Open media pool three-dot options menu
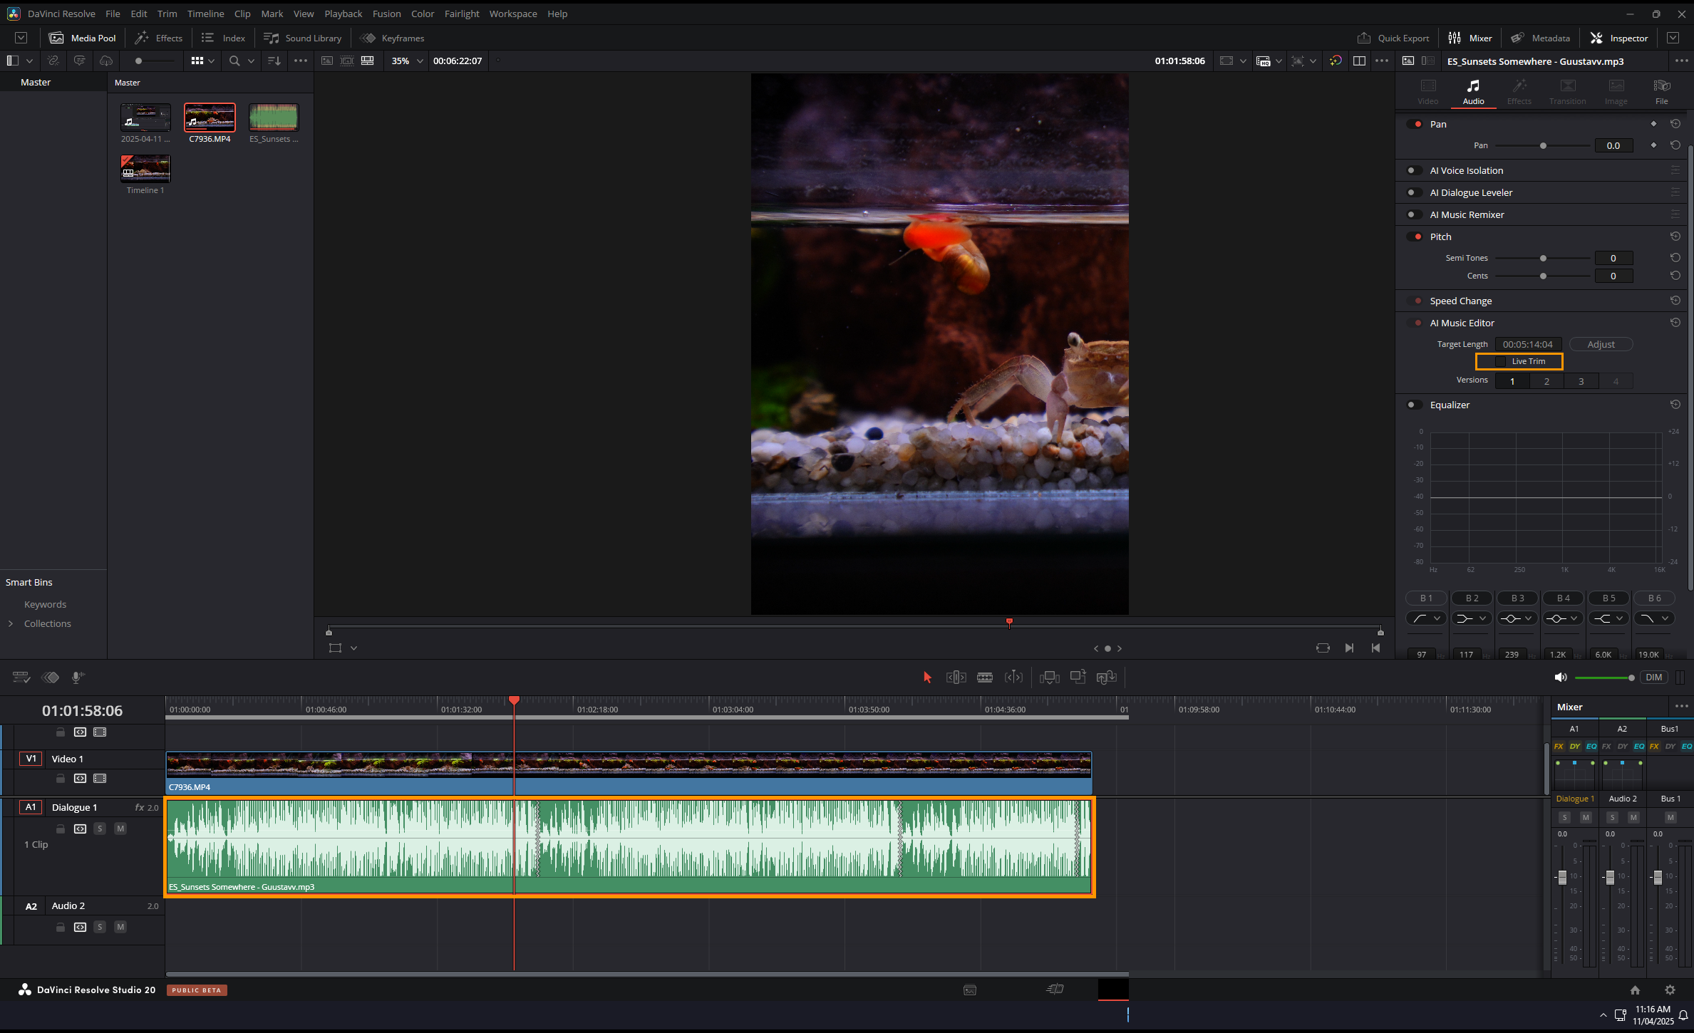Image resolution: width=1694 pixels, height=1033 pixels. click(x=301, y=61)
